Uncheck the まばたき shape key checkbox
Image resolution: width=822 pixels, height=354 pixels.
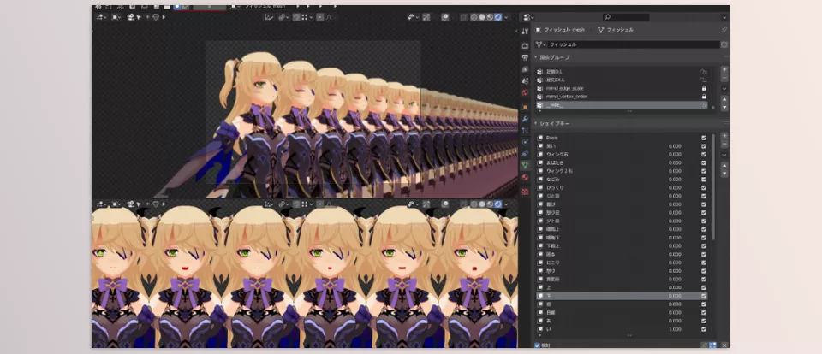pyautogui.click(x=704, y=162)
